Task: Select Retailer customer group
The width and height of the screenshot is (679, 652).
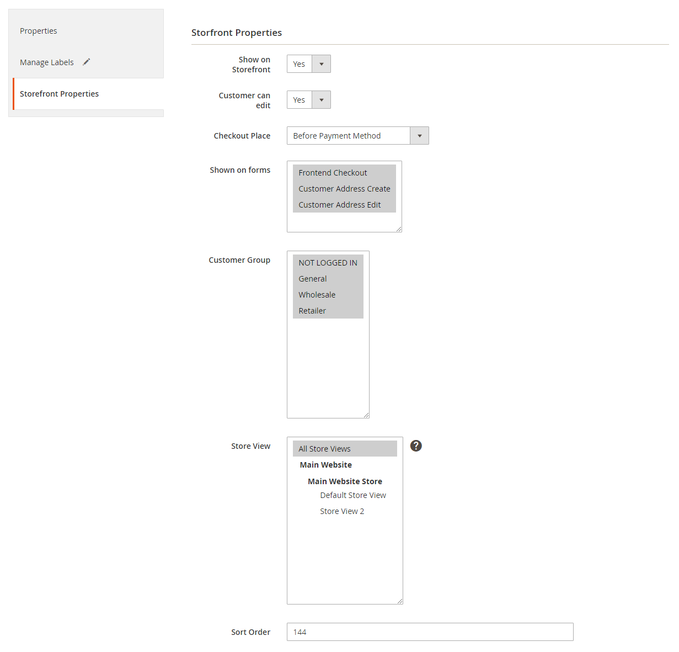Action: point(328,311)
